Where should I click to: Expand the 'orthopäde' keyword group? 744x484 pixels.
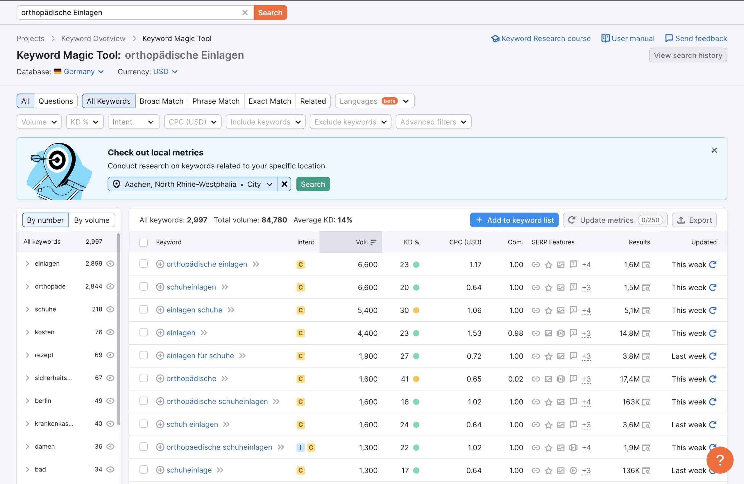28,286
